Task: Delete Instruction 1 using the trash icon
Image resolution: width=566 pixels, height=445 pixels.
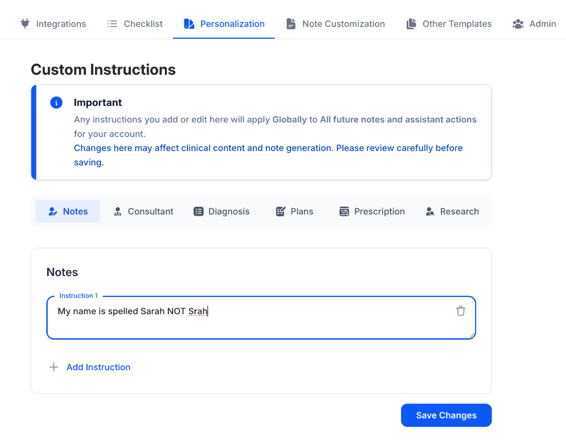Action: 460,311
